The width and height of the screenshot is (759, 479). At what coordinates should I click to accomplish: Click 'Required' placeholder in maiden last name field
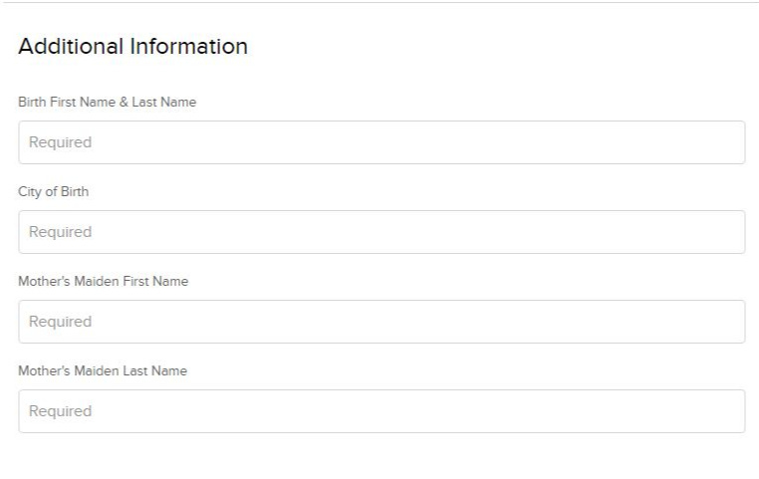[60, 411]
